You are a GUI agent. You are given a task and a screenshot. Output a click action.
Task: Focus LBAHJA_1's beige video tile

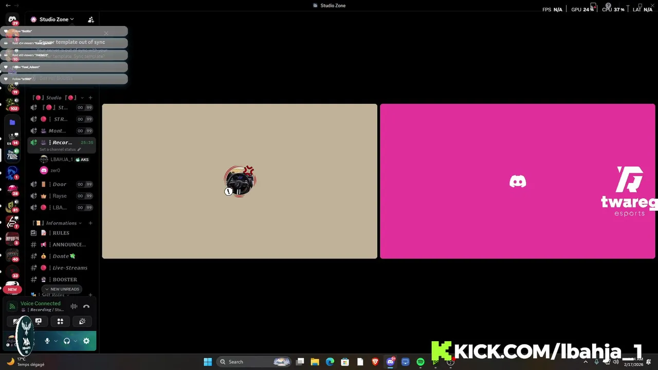point(240,181)
